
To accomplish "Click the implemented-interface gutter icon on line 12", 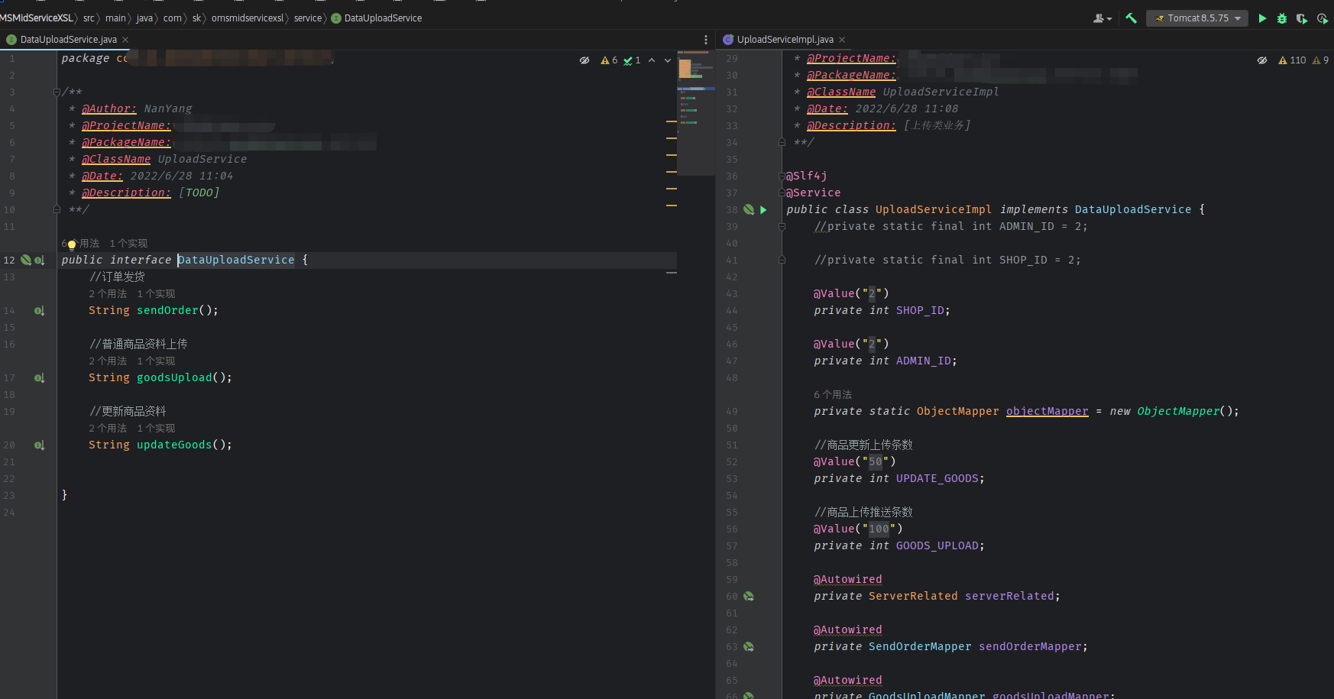I will (39, 260).
